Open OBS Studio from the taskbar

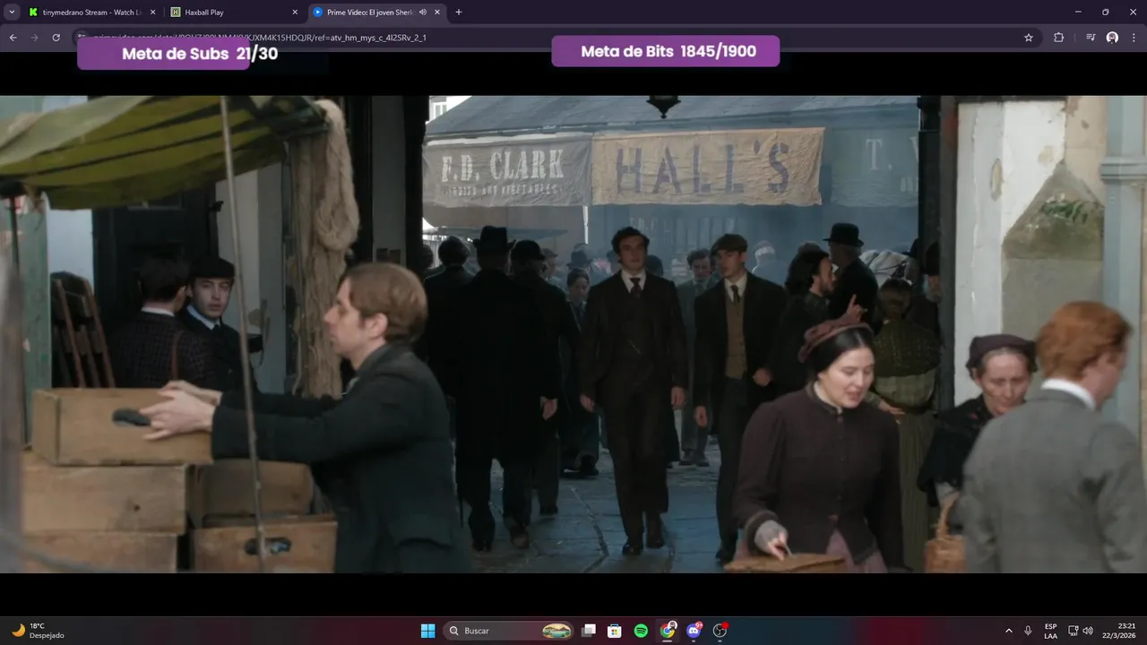point(720,631)
